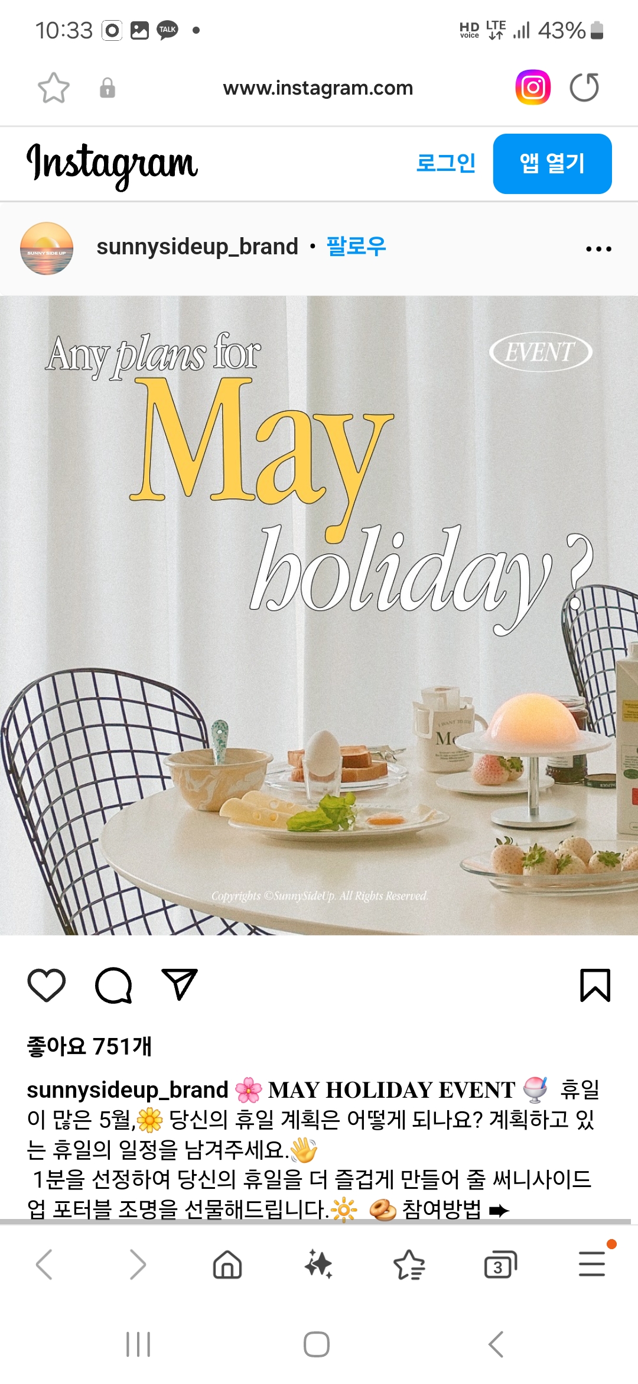
Task: Follow sunnysideup_brand via 팔로우
Action: point(356,246)
